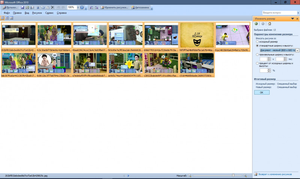Select процент от исходных ширины radio
Image resolution: width=300 pixels, height=179 pixels.
257,63
